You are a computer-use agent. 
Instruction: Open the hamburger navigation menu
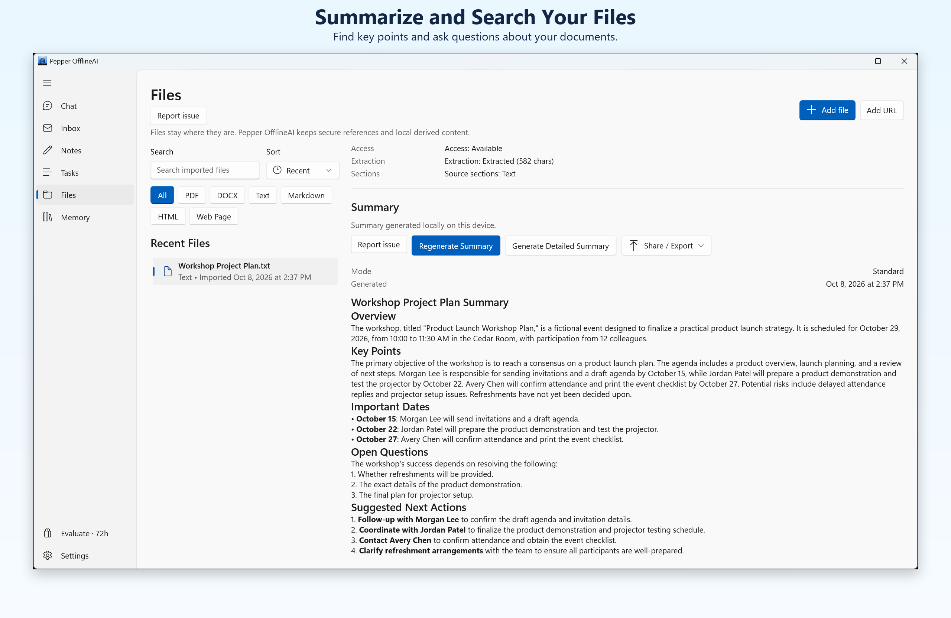47,83
